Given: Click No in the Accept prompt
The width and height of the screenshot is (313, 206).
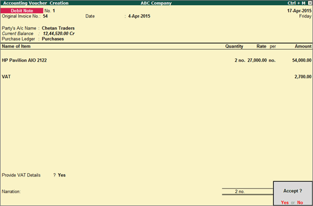Looking at the screenshot, I should [300, 203].
